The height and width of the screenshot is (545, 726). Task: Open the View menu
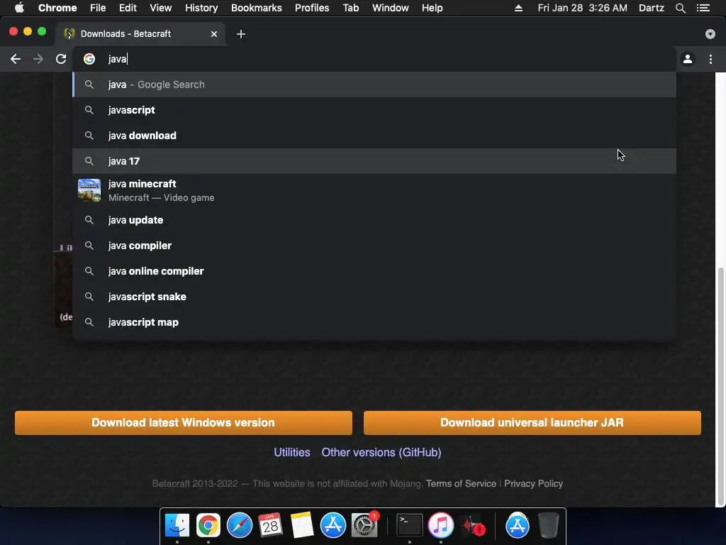161,8
